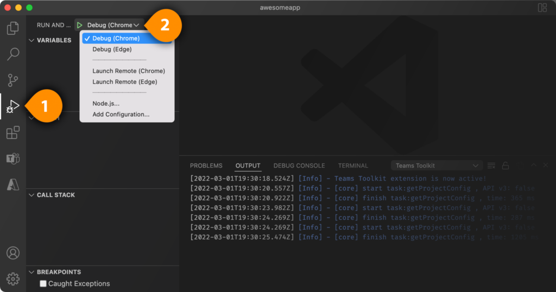Viewport: 556px width, 292px height.
Task: Open the Search view icon
Action: point(12,54)
